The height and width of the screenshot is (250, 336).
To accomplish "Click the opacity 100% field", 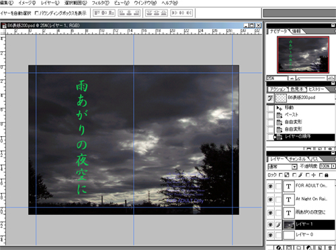I will [x=325, y=166].
